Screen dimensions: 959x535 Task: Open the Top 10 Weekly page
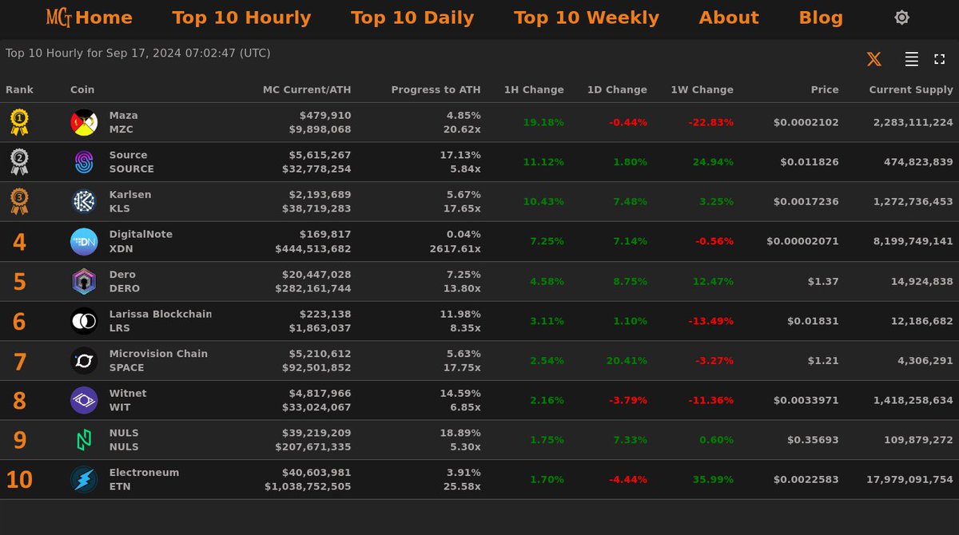point(587,18)
